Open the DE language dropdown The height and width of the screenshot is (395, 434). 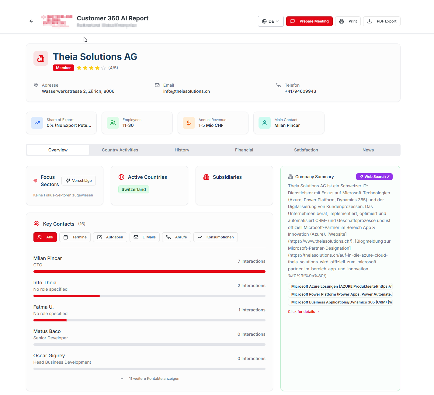271,21
